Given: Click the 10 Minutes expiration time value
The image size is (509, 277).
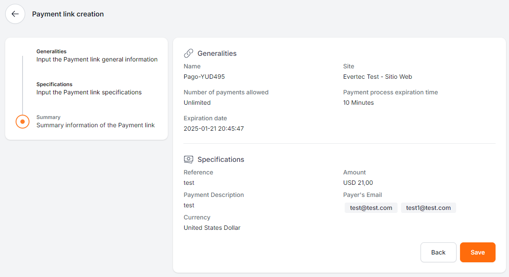Looking at the screenshot, I should pyautogui.click(x=359, y=103).
